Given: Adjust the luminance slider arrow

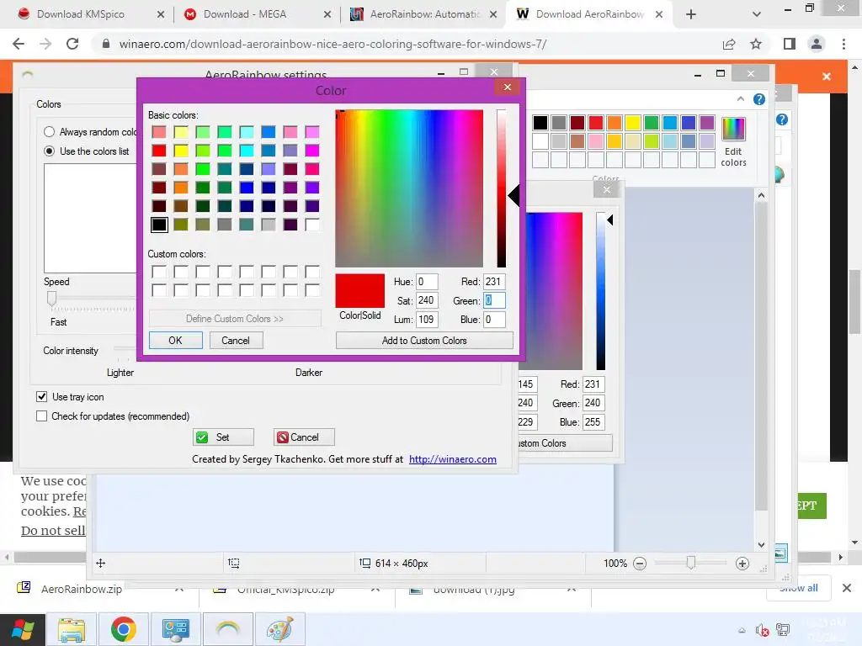Looking at the screenshot, I should [513, 196].
